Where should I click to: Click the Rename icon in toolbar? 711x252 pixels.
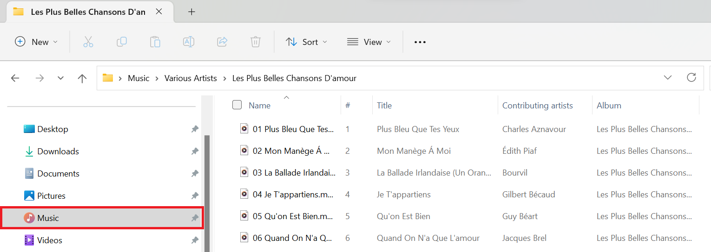[x=189, y=42]
